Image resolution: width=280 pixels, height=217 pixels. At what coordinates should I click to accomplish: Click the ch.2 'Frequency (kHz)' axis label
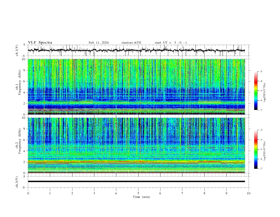click(19, 141)
